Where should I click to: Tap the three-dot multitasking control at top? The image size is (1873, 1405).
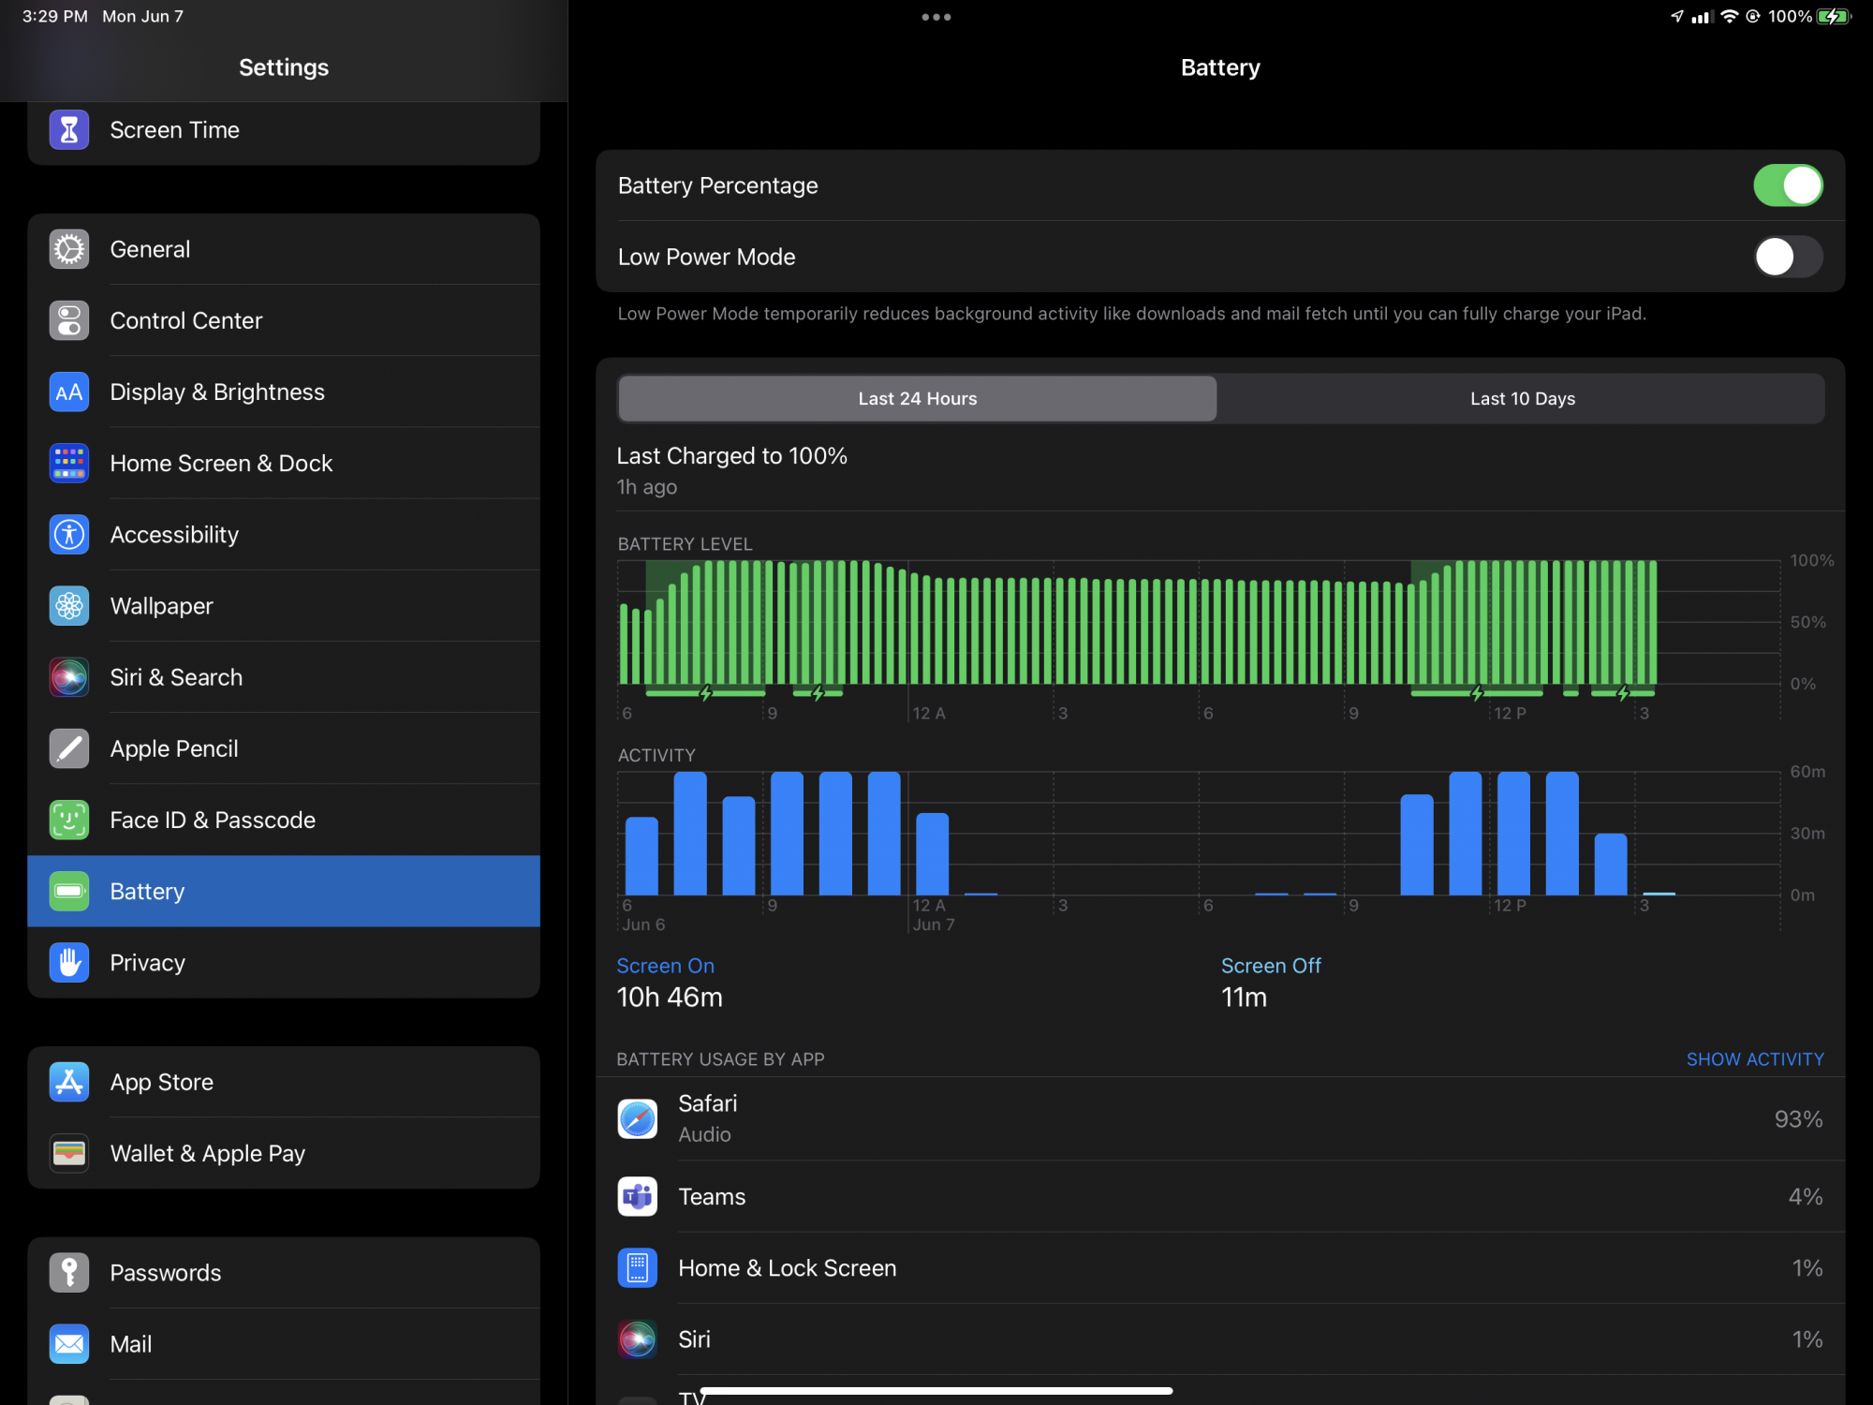coord(936,17)
